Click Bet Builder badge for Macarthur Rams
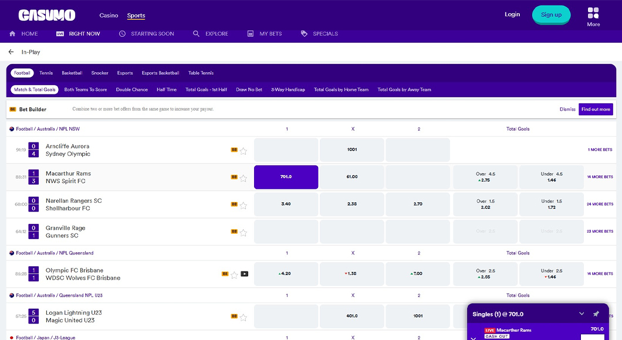622x340 pixels. pos(234,177)
